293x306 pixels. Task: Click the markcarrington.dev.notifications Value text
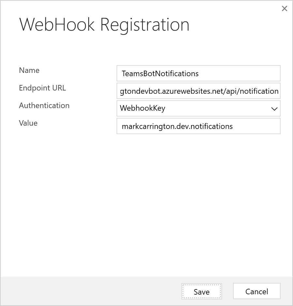(177, 126)
